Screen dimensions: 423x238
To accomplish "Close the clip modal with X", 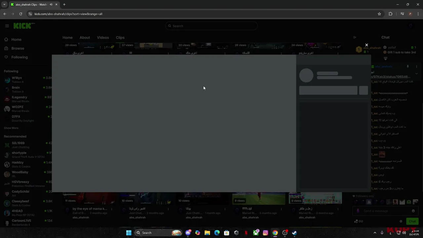I will [x=366, y=45].
